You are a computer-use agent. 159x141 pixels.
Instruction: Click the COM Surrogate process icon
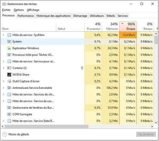pyautogui.click(x=9, y=114)
